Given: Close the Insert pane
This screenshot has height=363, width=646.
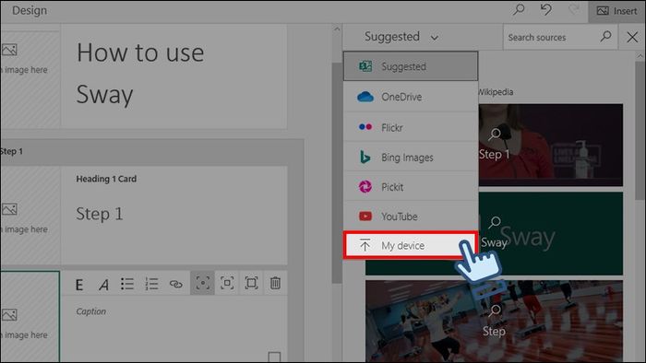Looking at the screenshot, I should click(632, 38).
